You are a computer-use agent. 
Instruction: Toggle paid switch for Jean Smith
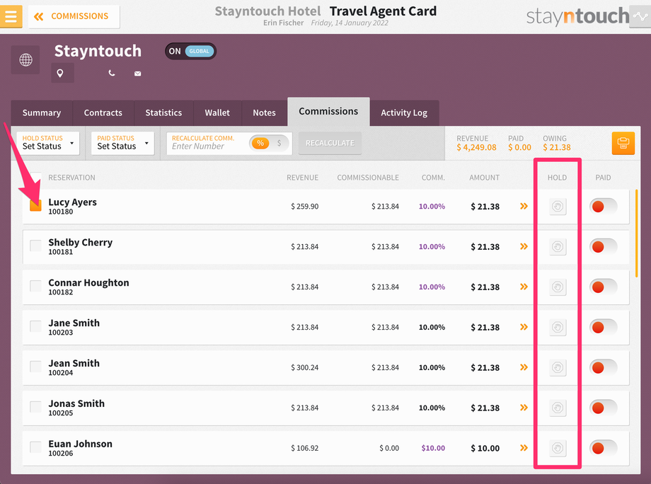click(x=604, y=367)
